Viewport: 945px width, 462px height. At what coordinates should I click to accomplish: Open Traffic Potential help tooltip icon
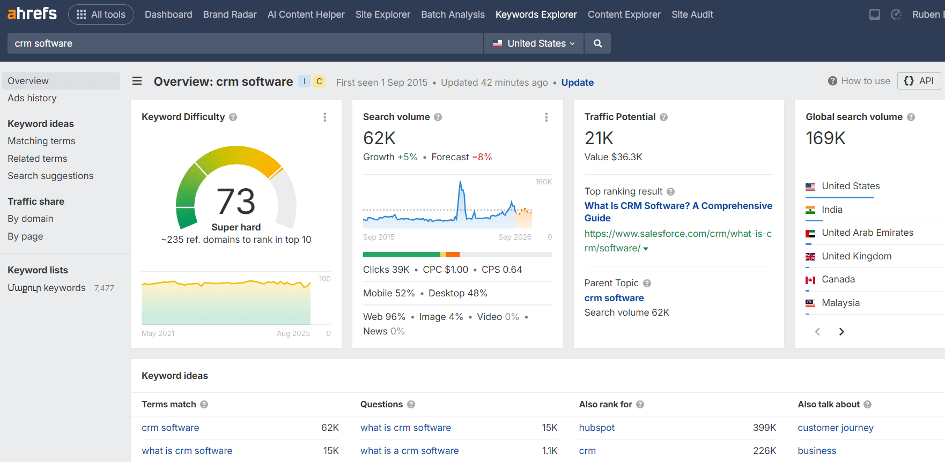point(664,117)
